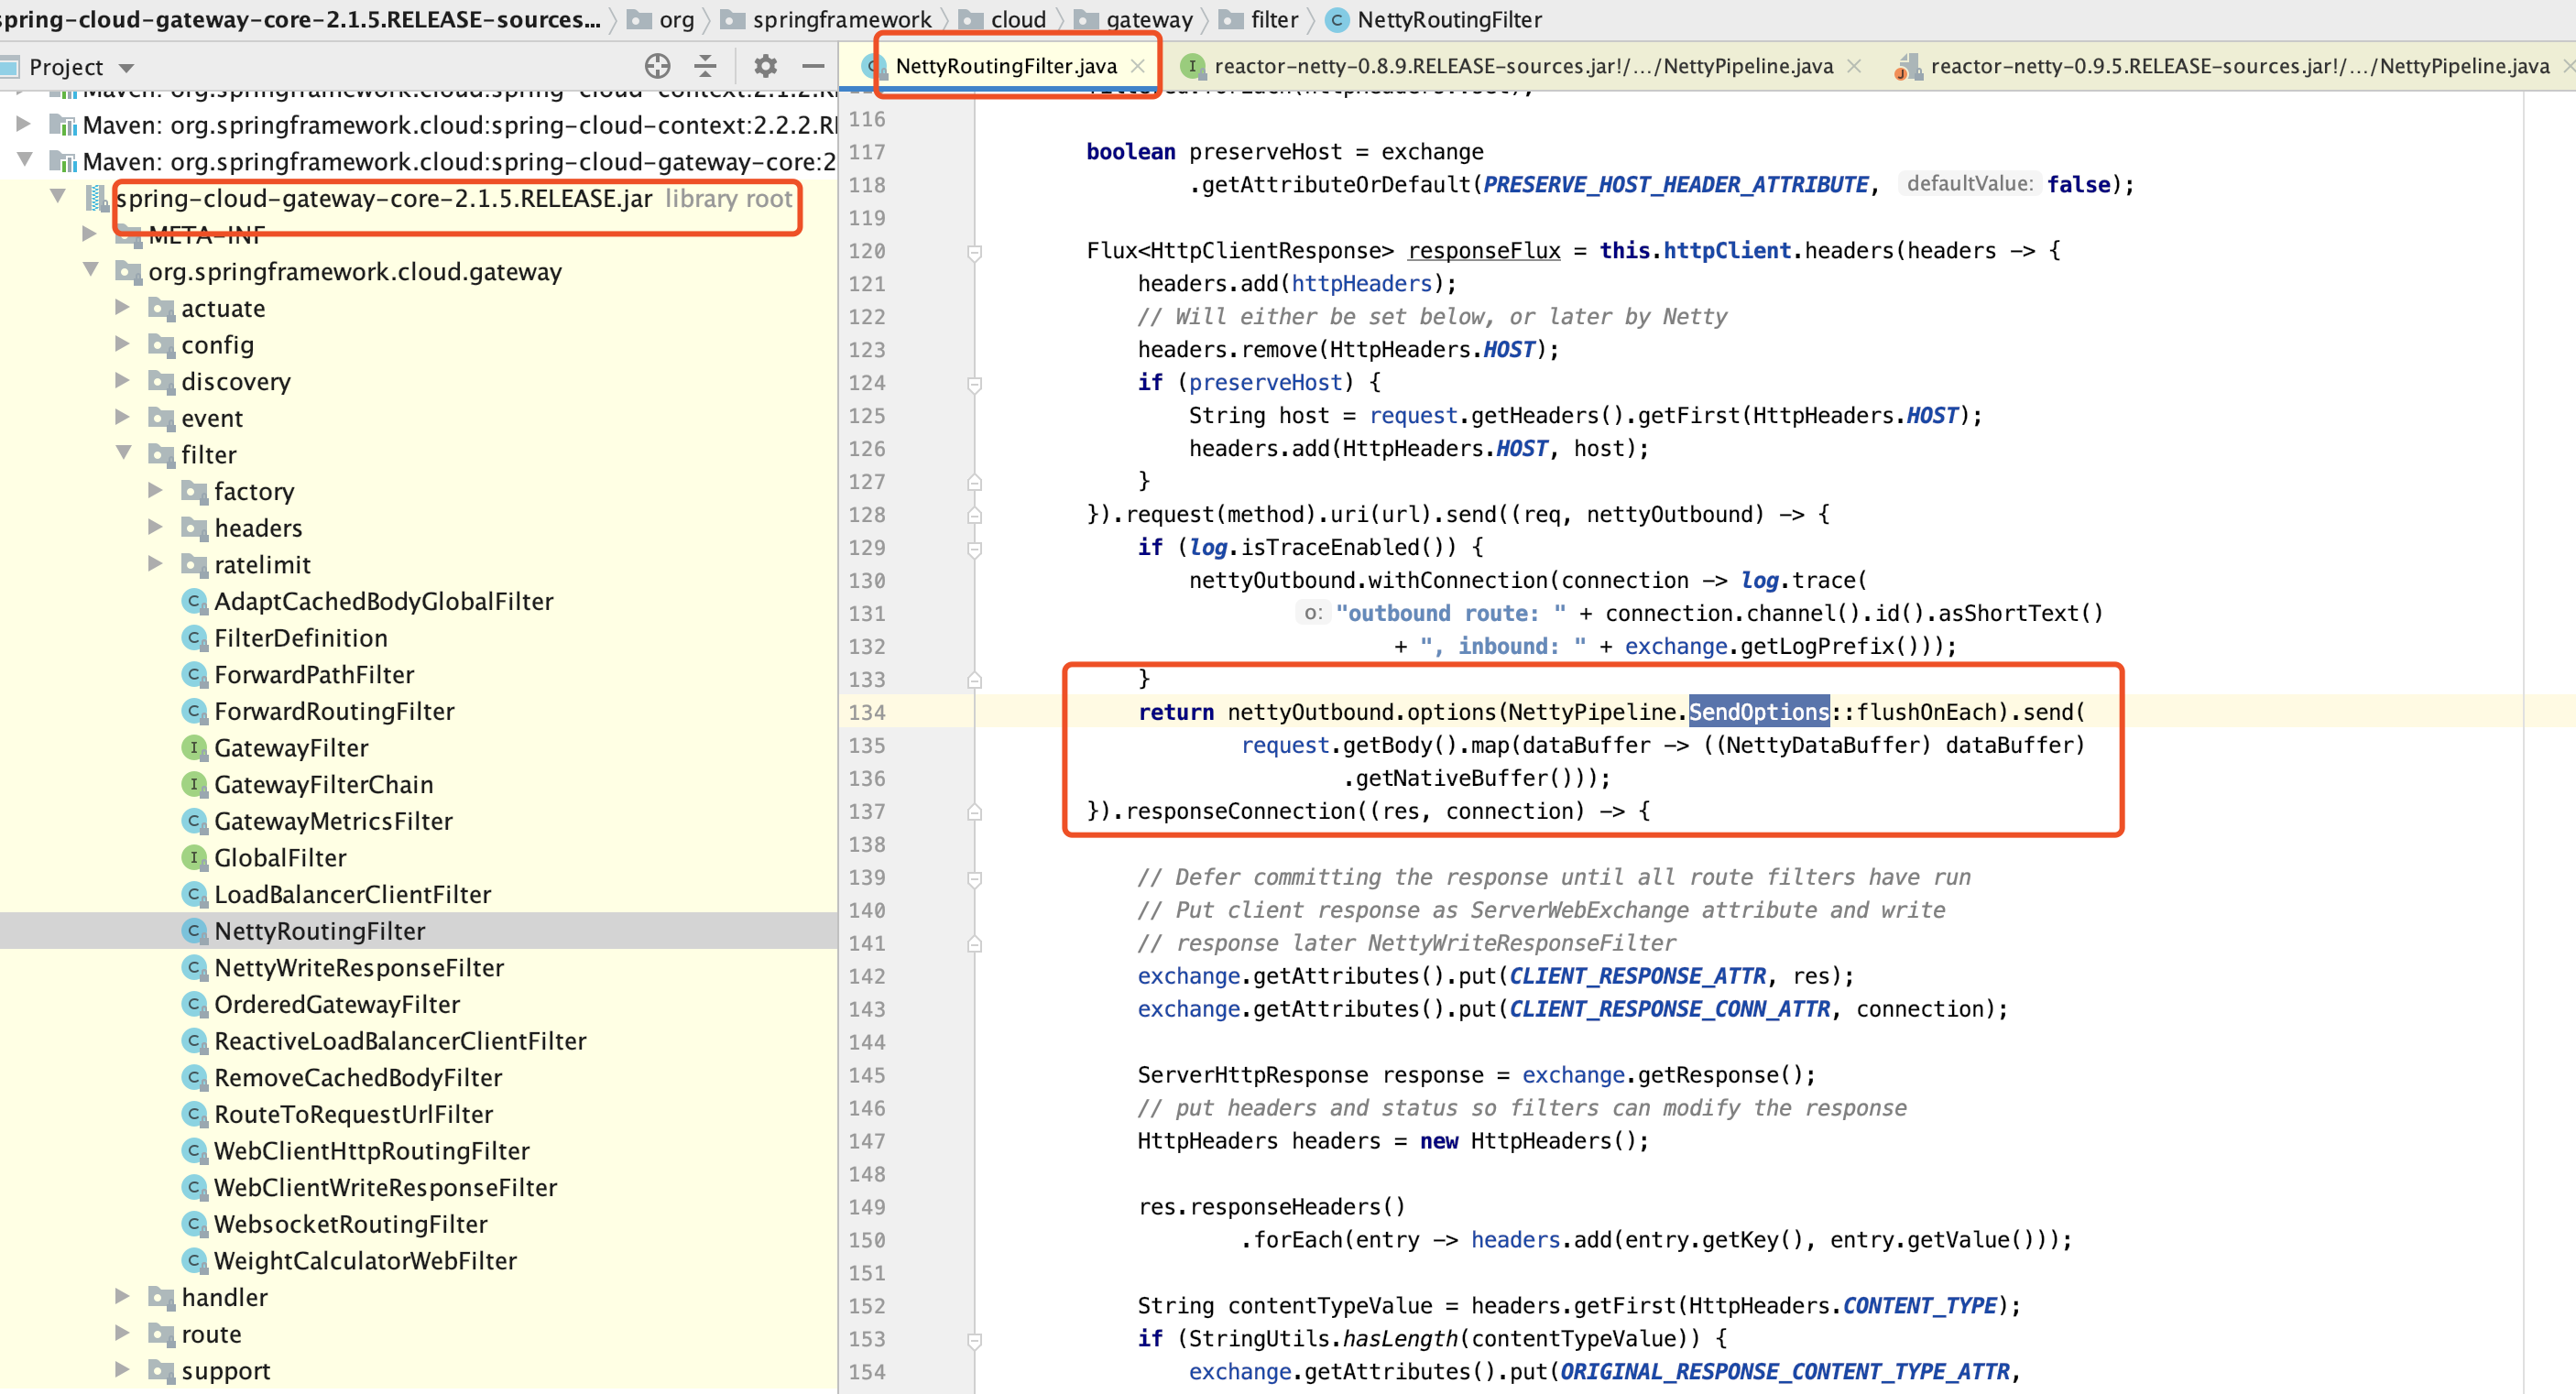Open Project panel settings gear
Image resolution: width=2576 pixels, height=1394 pixels.
click(x=765, y=66)
